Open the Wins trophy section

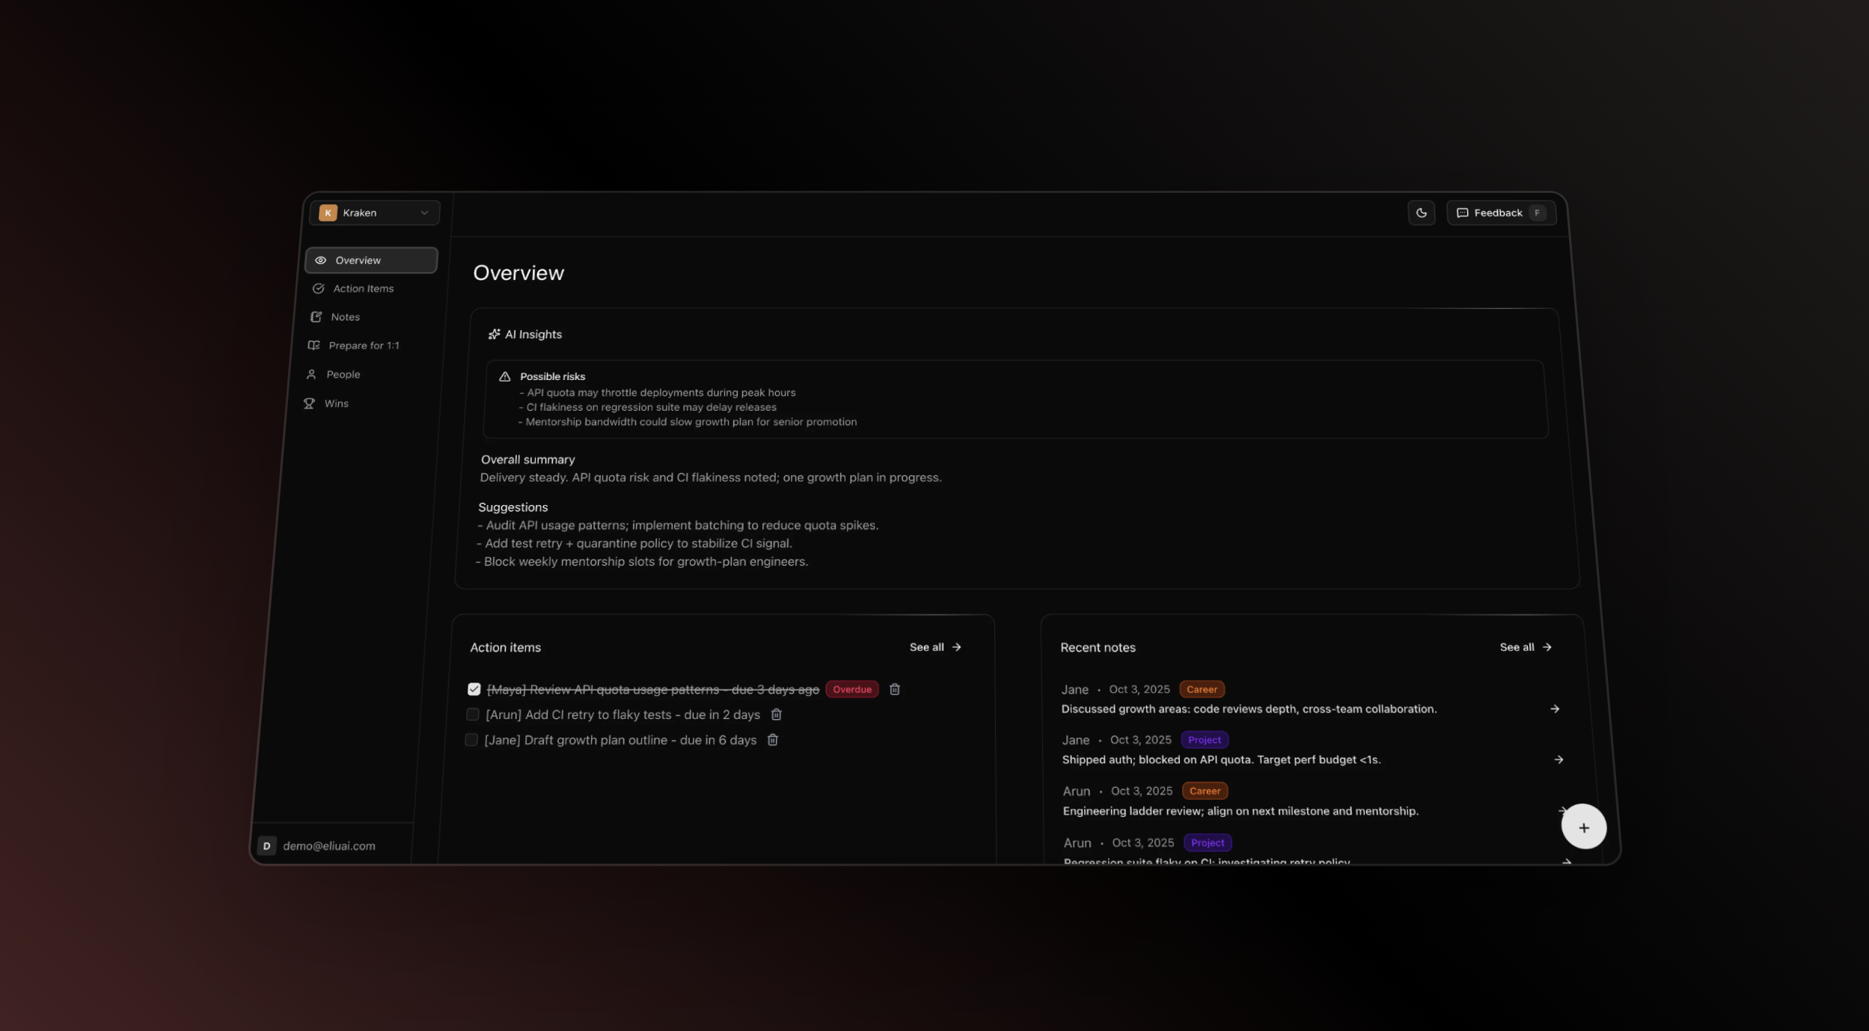click(x=337, y=403)
